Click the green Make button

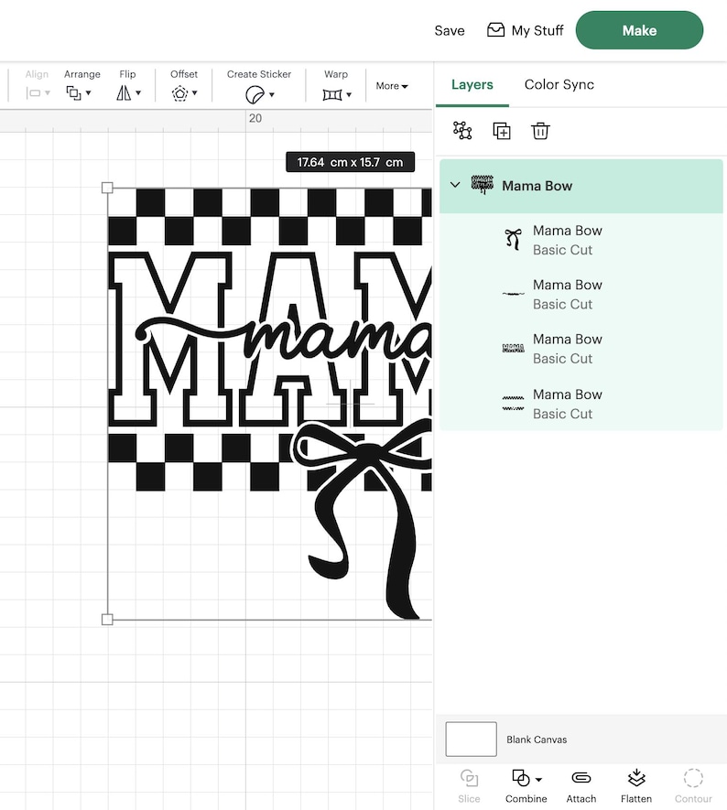[639, 30]
